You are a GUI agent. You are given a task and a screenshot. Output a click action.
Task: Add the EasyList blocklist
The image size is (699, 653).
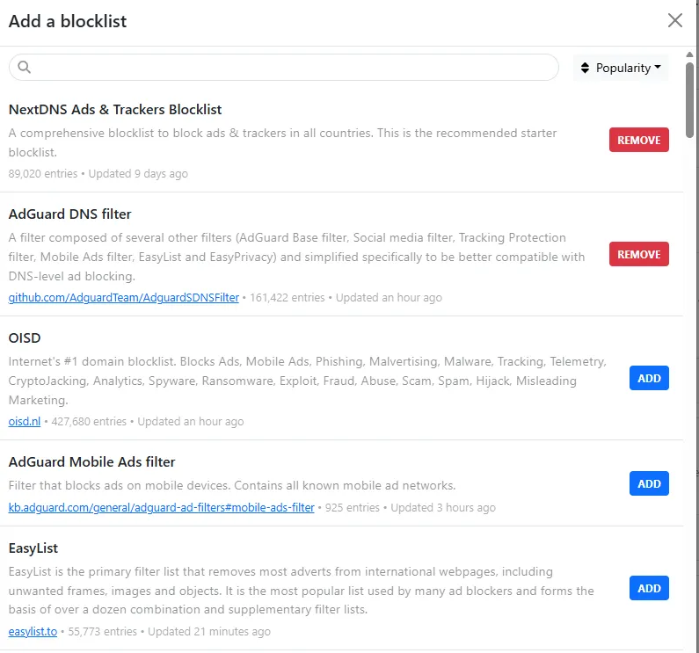(x=649, y=588)
